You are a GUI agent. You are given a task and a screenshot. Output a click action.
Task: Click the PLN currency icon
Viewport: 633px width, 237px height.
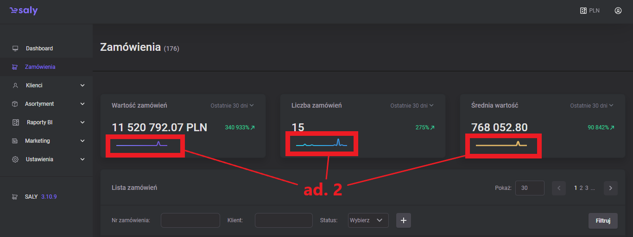(583, 11)
